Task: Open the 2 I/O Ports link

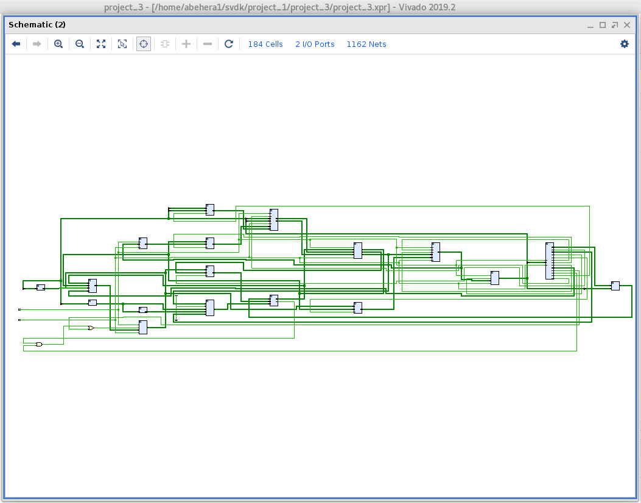Action: coord(315,44)
